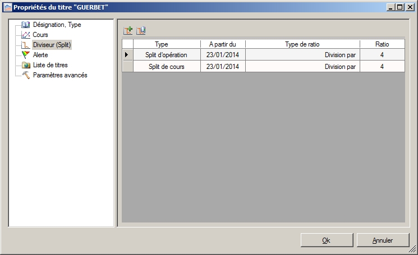This screenshot has height=255, width=418.
Task: Click the Cours chart icon
Action: pos(25,35)
